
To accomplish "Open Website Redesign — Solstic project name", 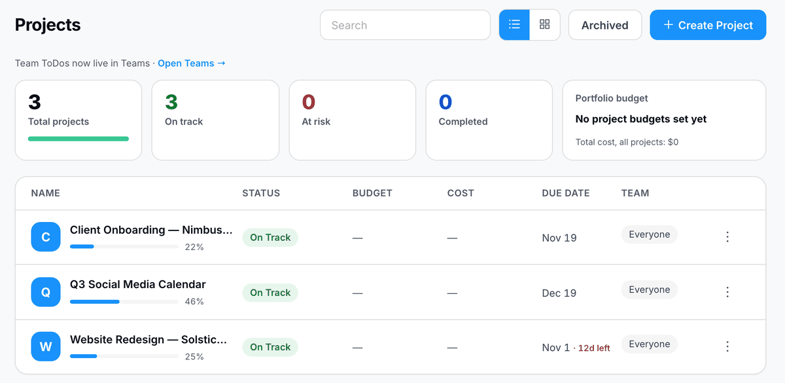I will [x=148, y=340].
